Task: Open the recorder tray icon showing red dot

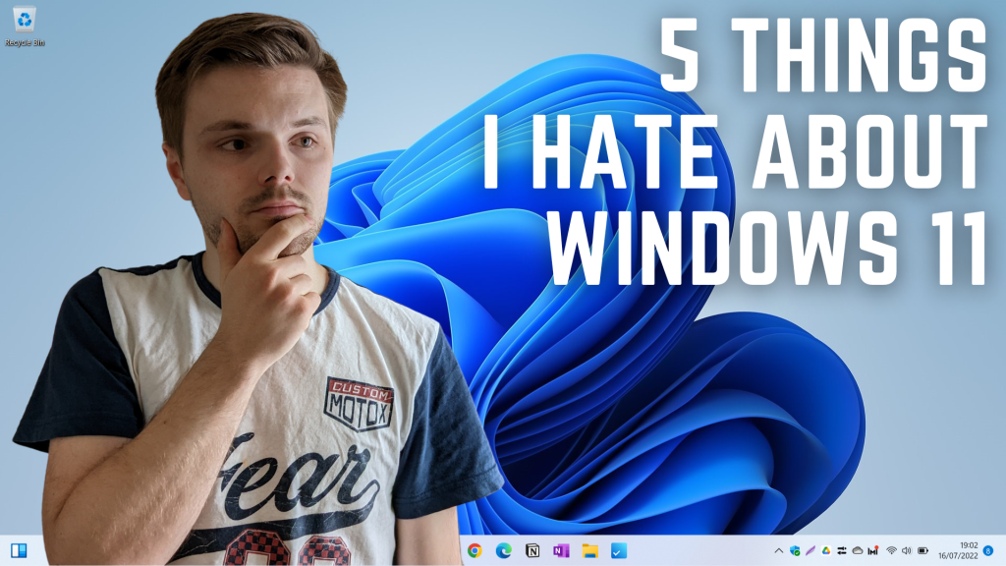Action: pyautogui.click(x=871, y=551)
